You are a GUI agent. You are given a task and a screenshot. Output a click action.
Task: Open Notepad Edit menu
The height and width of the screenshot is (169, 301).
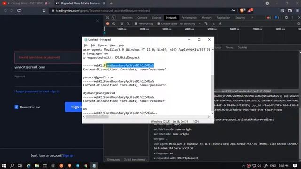tap(93, 46)
